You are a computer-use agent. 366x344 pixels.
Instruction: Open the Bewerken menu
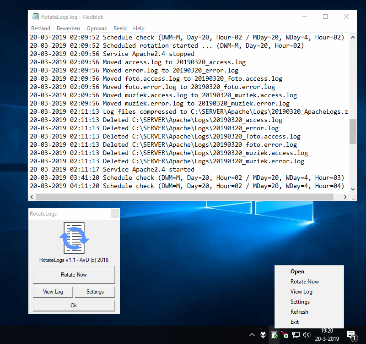(x=68, y=28)
